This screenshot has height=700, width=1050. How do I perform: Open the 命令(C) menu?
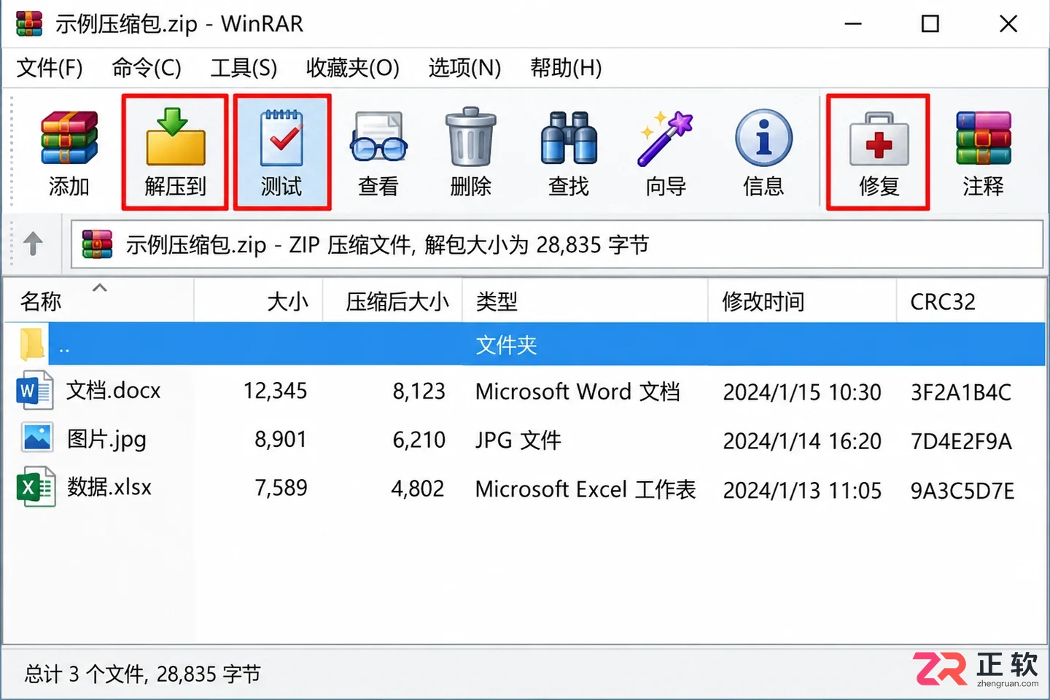(x=147, y=68)
